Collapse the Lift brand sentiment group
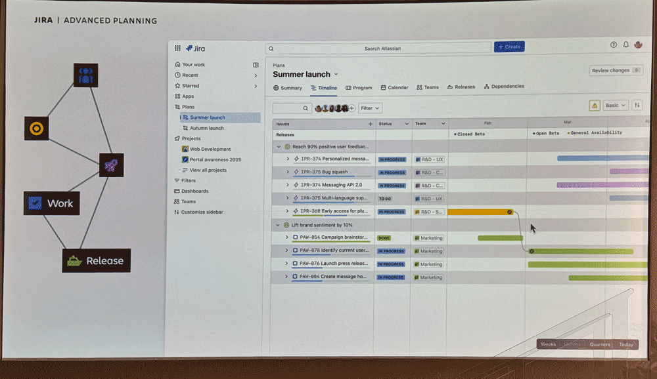657x379 pixels. 279,225
